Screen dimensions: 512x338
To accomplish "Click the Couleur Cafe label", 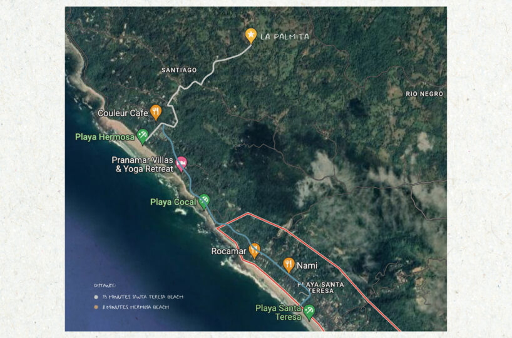I will click(x=123, y=113).
